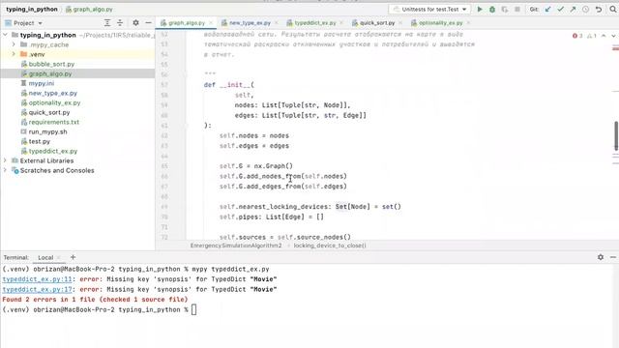Image resolution: width=619 pixels, height=348 pixels.
Task: Add a new terminal session tab
Action: pyautogui.click(x=73, y=257)
